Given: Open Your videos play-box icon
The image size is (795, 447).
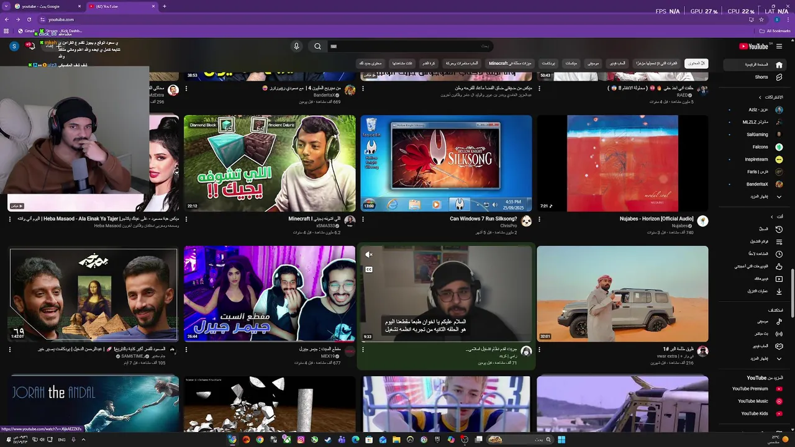Looking at the screenshot, I should coord(779,279).
